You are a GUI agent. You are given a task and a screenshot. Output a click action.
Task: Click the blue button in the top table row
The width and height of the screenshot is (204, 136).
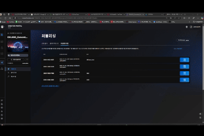(184, 60)
